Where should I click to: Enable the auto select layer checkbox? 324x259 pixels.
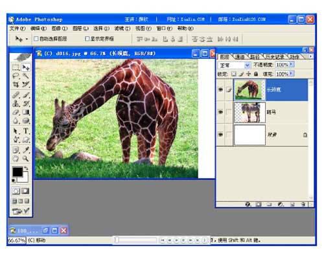click(36, 39)
